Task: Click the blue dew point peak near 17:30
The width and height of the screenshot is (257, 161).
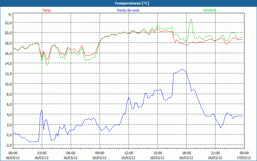Action: [182, 70]
